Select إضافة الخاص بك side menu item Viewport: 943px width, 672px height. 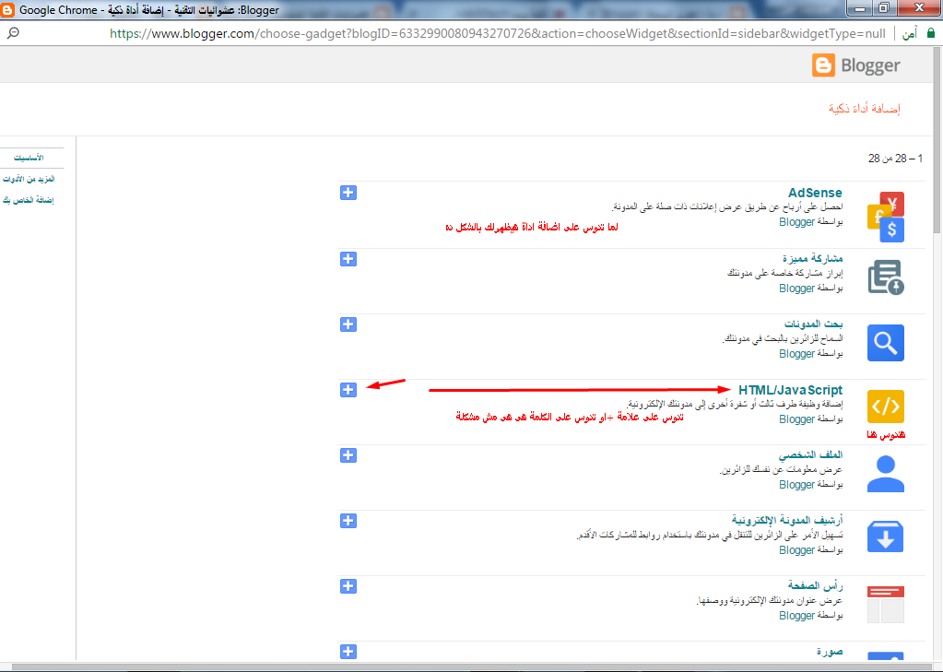[29, 200]
